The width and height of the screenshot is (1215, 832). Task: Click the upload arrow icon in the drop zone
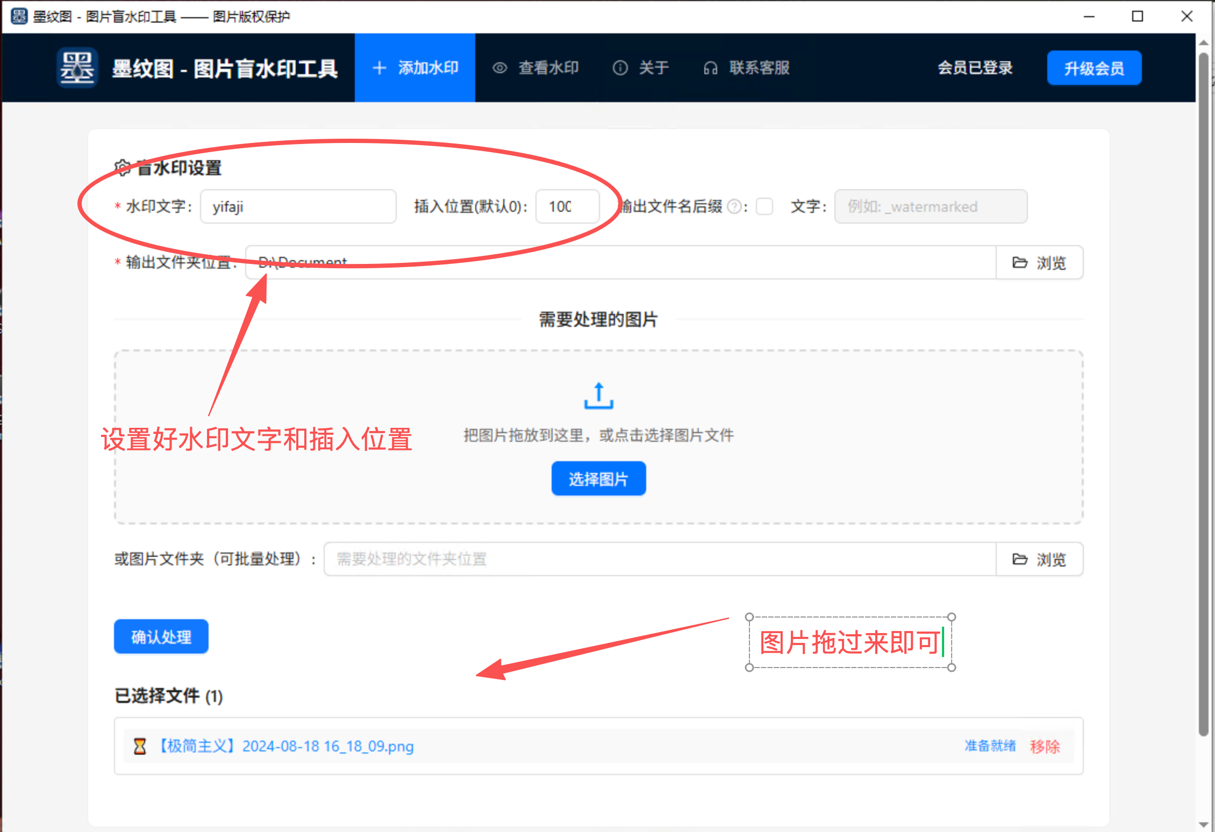[x=598, y=396]
